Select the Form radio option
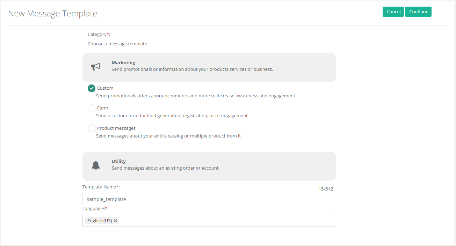Screen dimensions: 456x246 (x=92, y=108)
